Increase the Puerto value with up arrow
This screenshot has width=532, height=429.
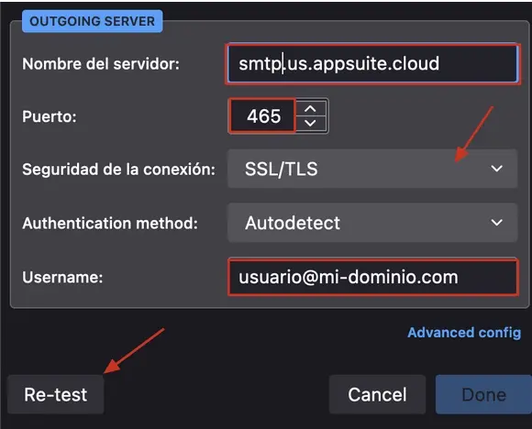coord(310,109)
